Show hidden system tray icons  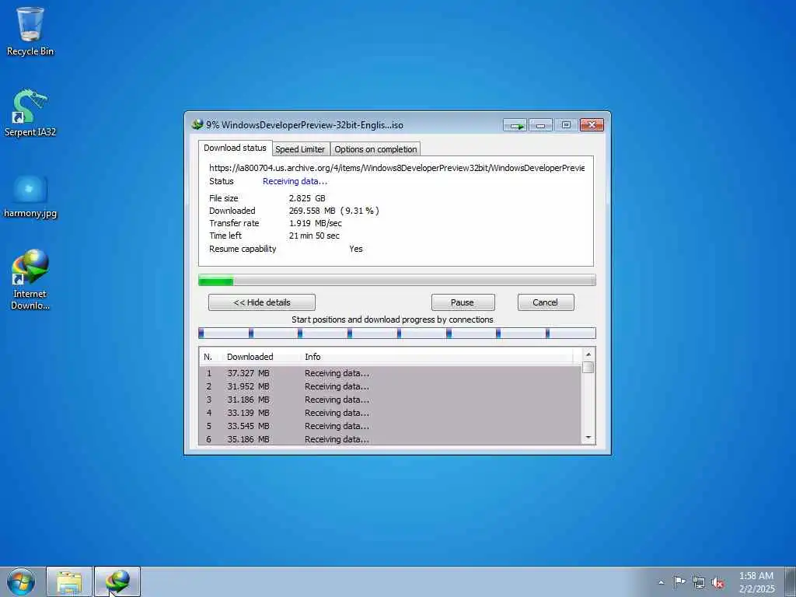(x=661, y=583)
